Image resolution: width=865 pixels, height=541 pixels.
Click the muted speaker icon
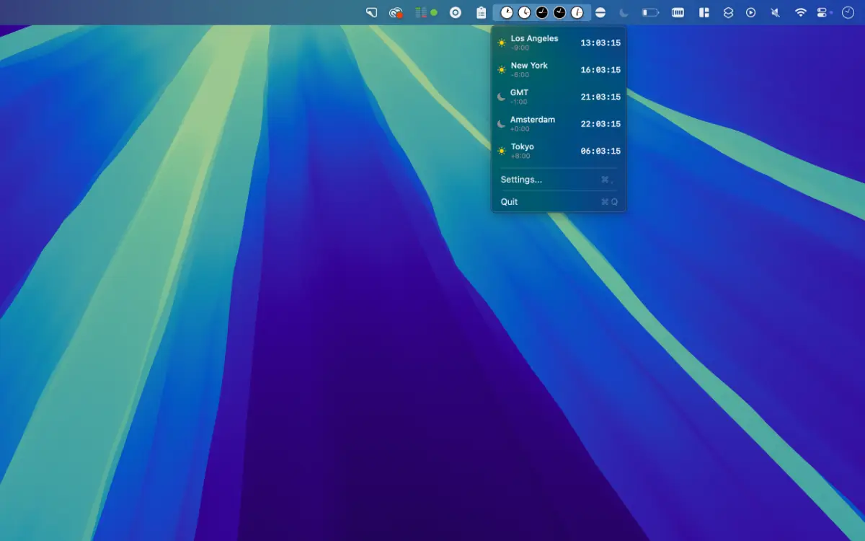[x=776, y=12]
